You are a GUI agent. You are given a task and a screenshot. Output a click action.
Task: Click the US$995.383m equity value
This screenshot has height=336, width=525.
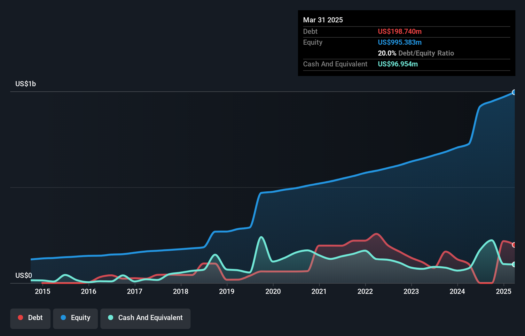point(400,42)
